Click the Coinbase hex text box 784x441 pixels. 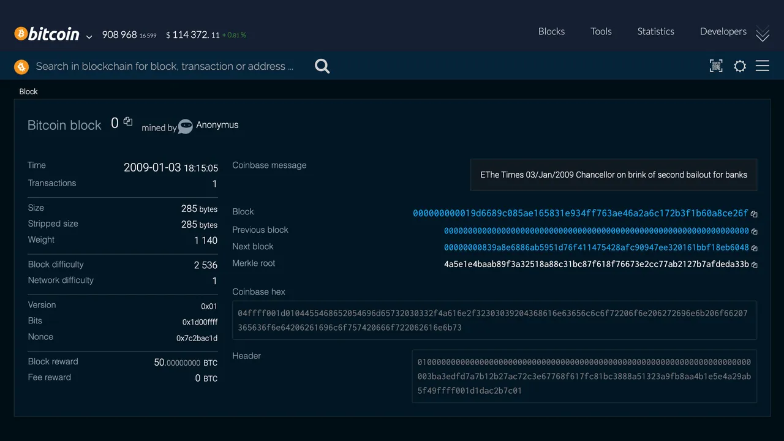(x=494, y=320)
